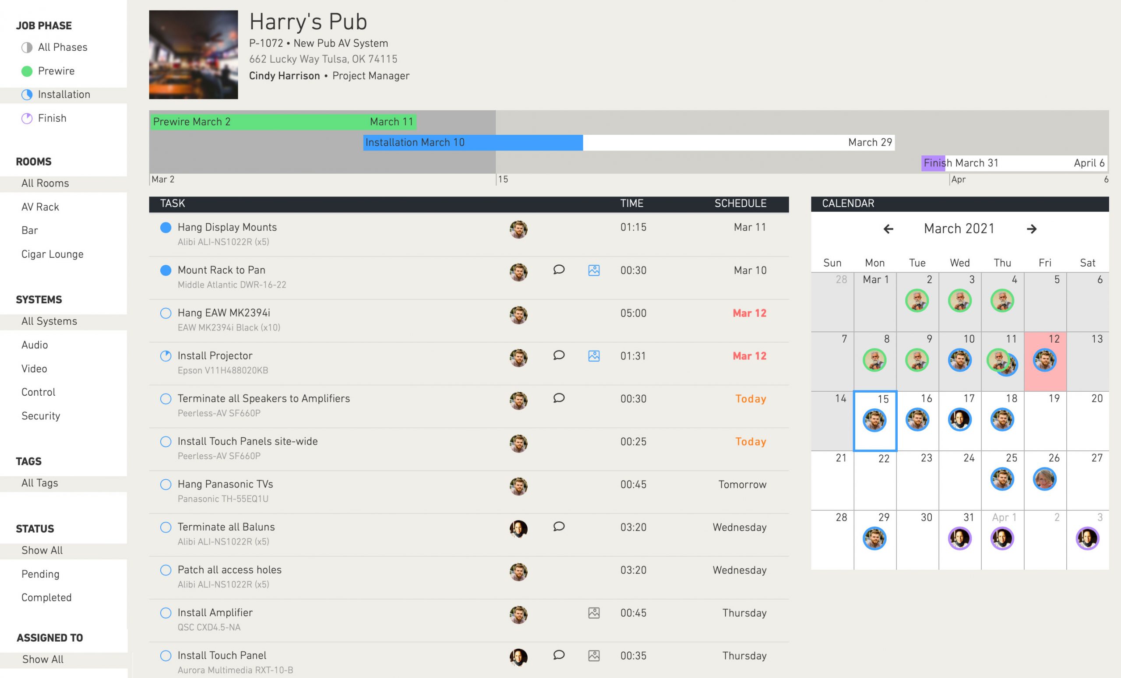This screenshot has width=1121, height=678.
Task: Select technician avatar on April 3 calendar
Action: 1087,538
